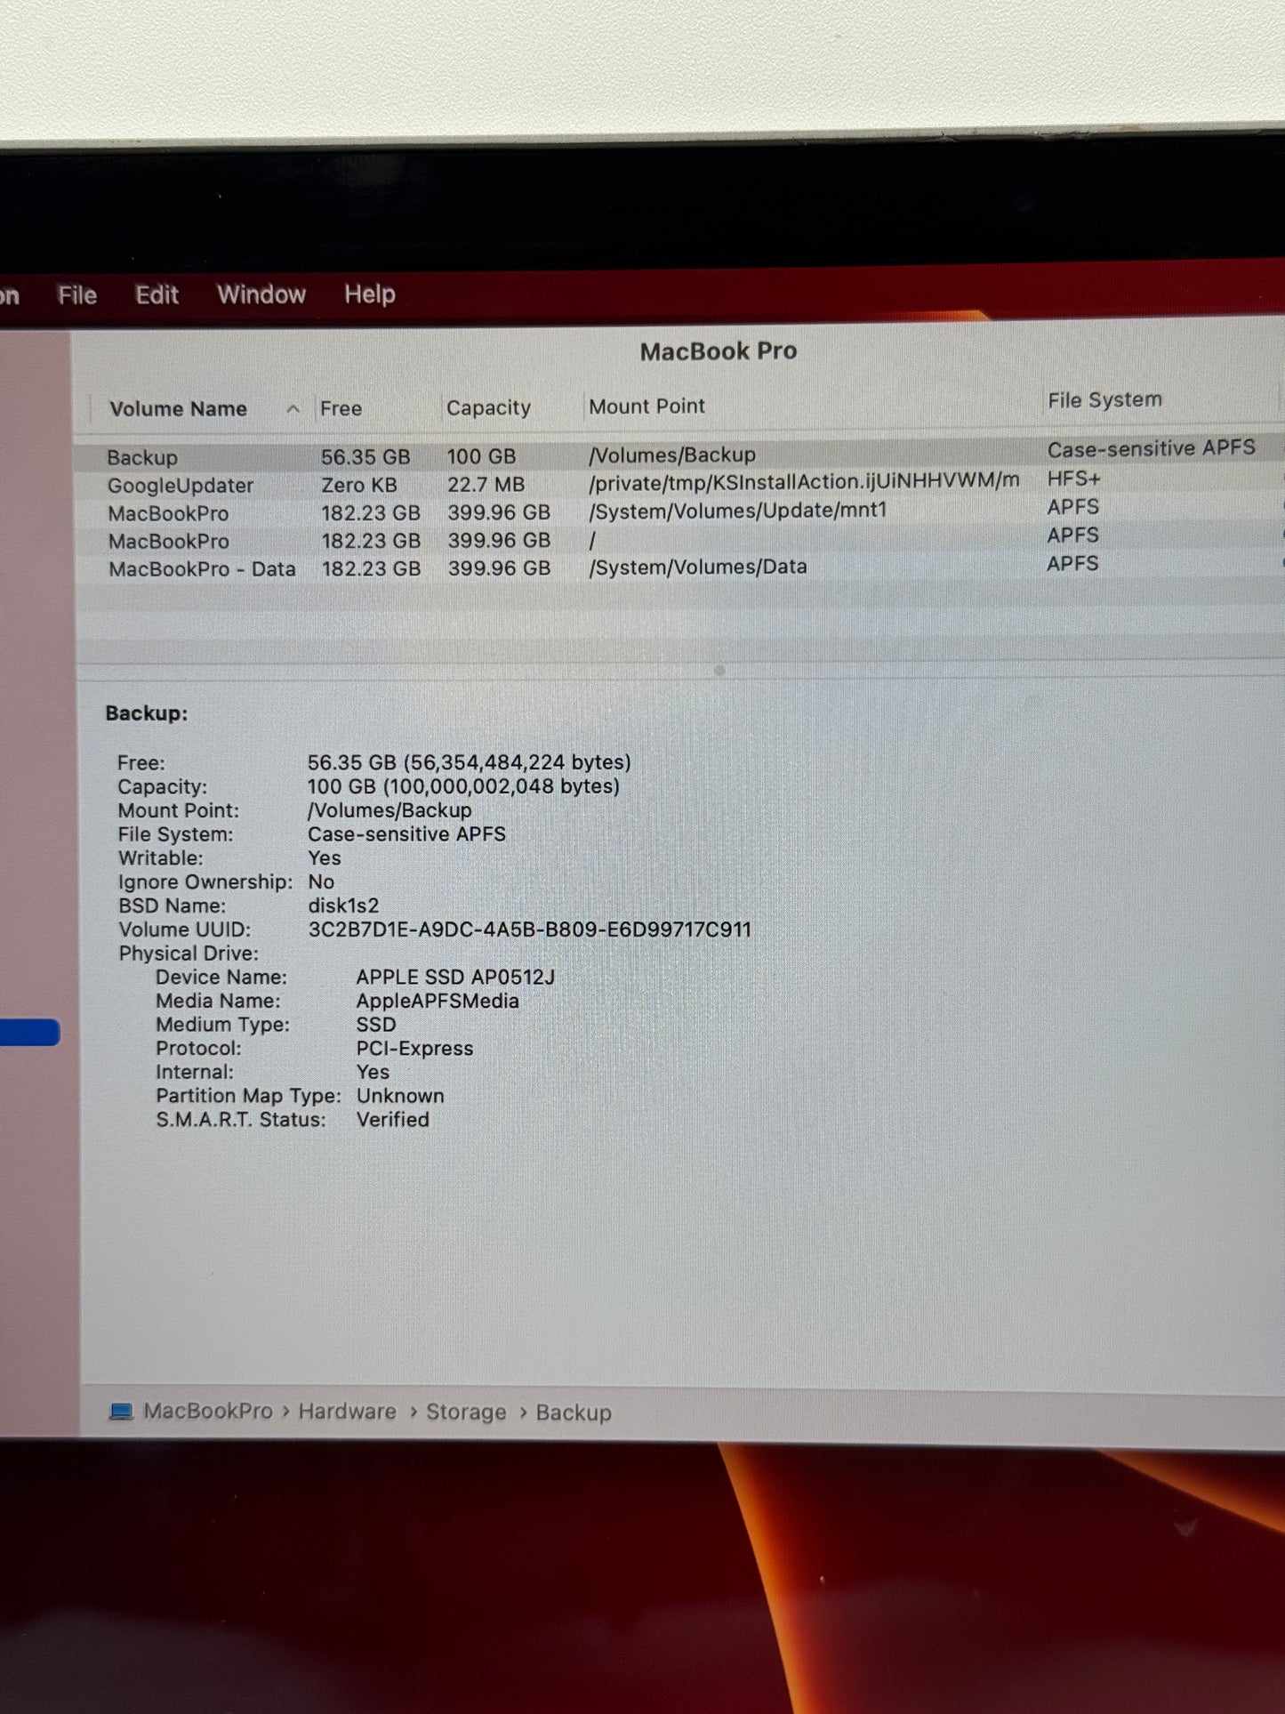
Task: Select the Backup volume row
Action: pos(680,455)
